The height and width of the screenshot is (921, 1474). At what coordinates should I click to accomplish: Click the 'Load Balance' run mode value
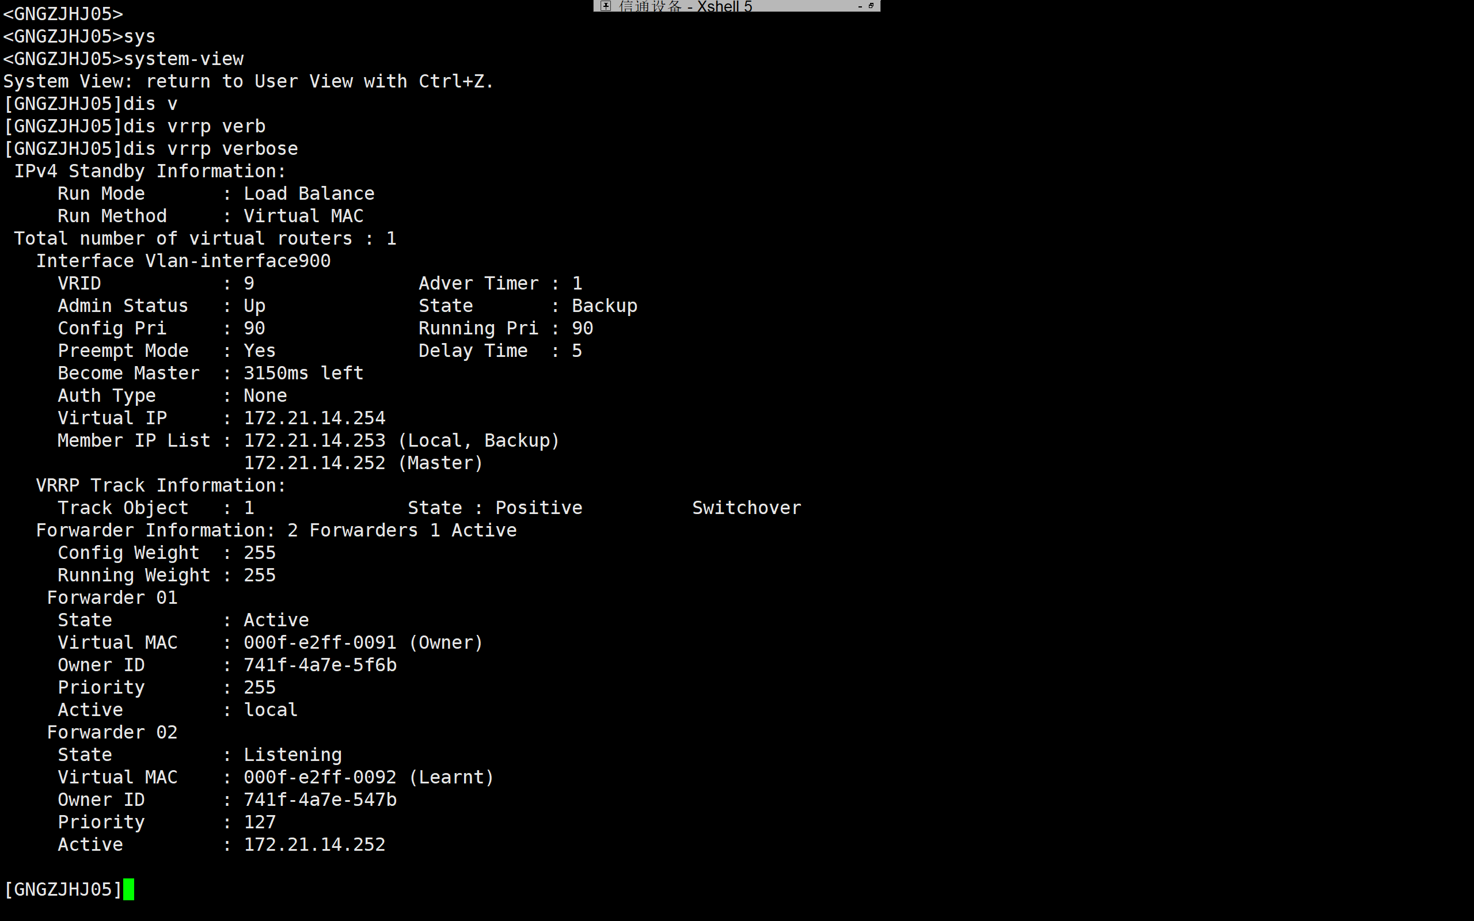coord(309,194)
